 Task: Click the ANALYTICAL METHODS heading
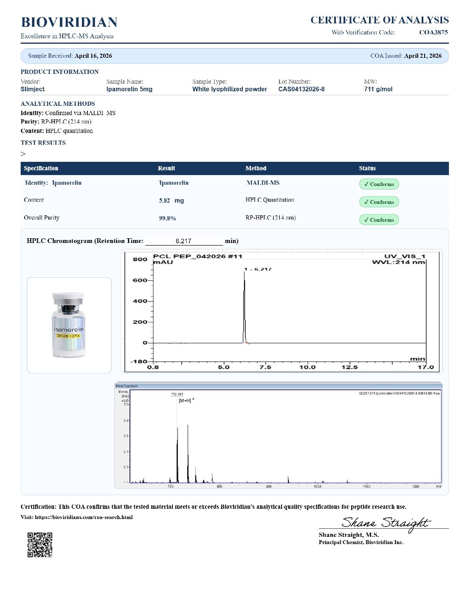click(58, 104)
